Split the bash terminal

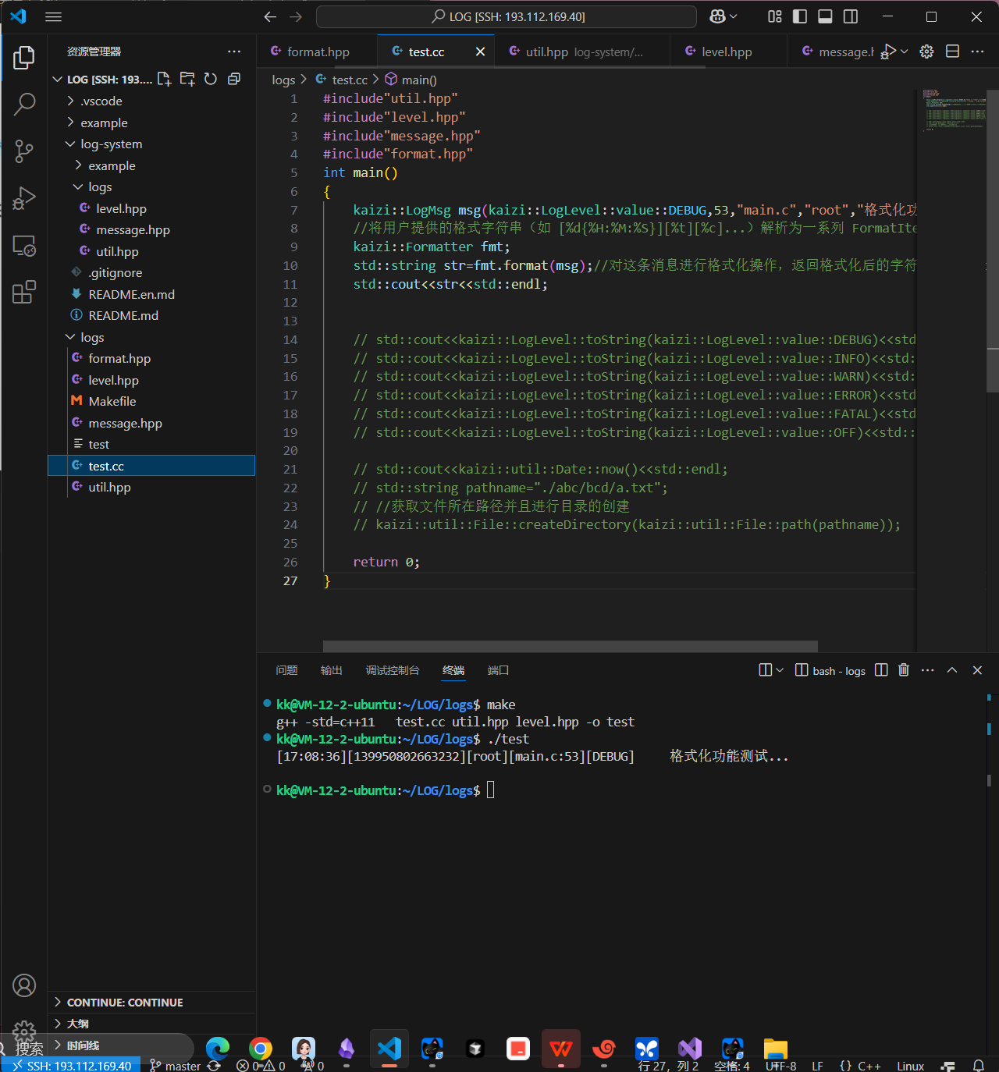[x=881, y=670]
